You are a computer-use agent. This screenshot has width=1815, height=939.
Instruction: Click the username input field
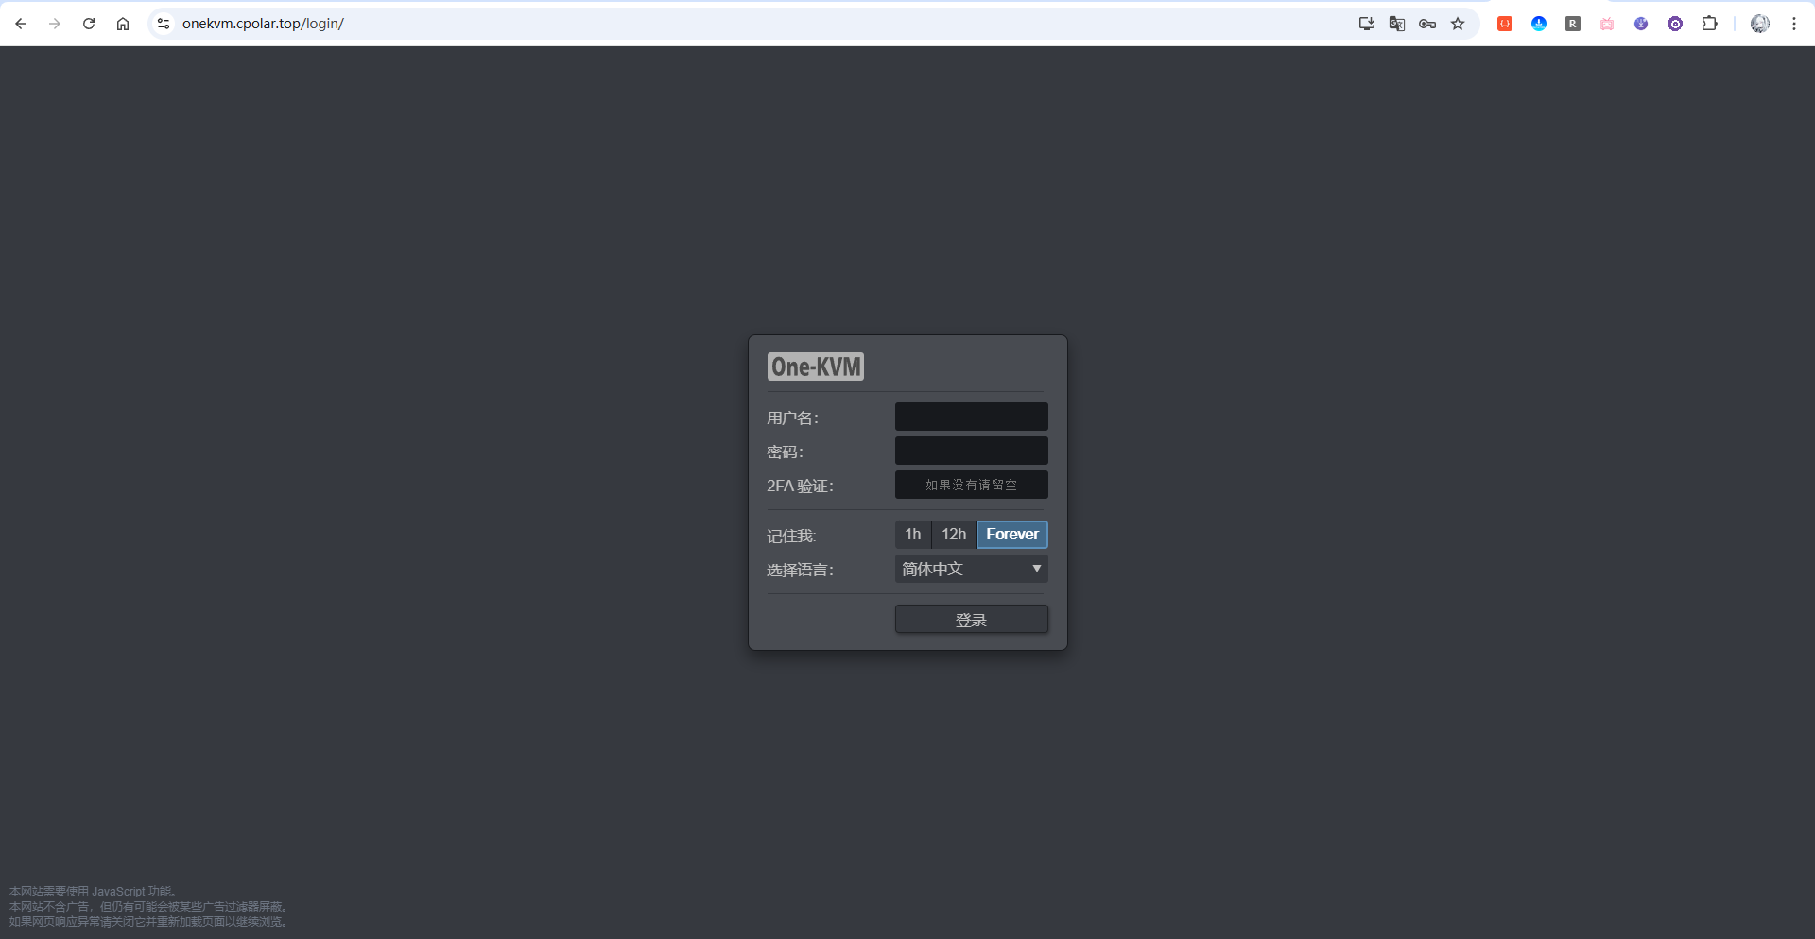(x=971, y=417)
